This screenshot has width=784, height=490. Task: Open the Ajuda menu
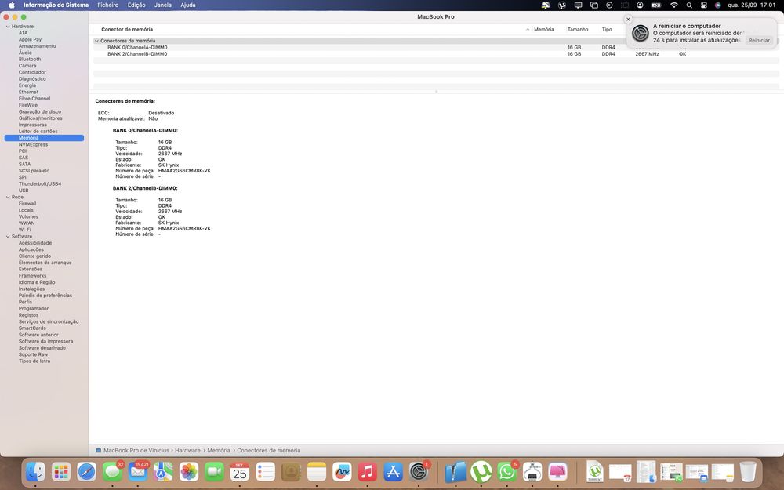point(188,5)
